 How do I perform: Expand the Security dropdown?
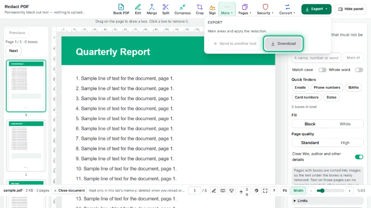(x=265, y=9)
